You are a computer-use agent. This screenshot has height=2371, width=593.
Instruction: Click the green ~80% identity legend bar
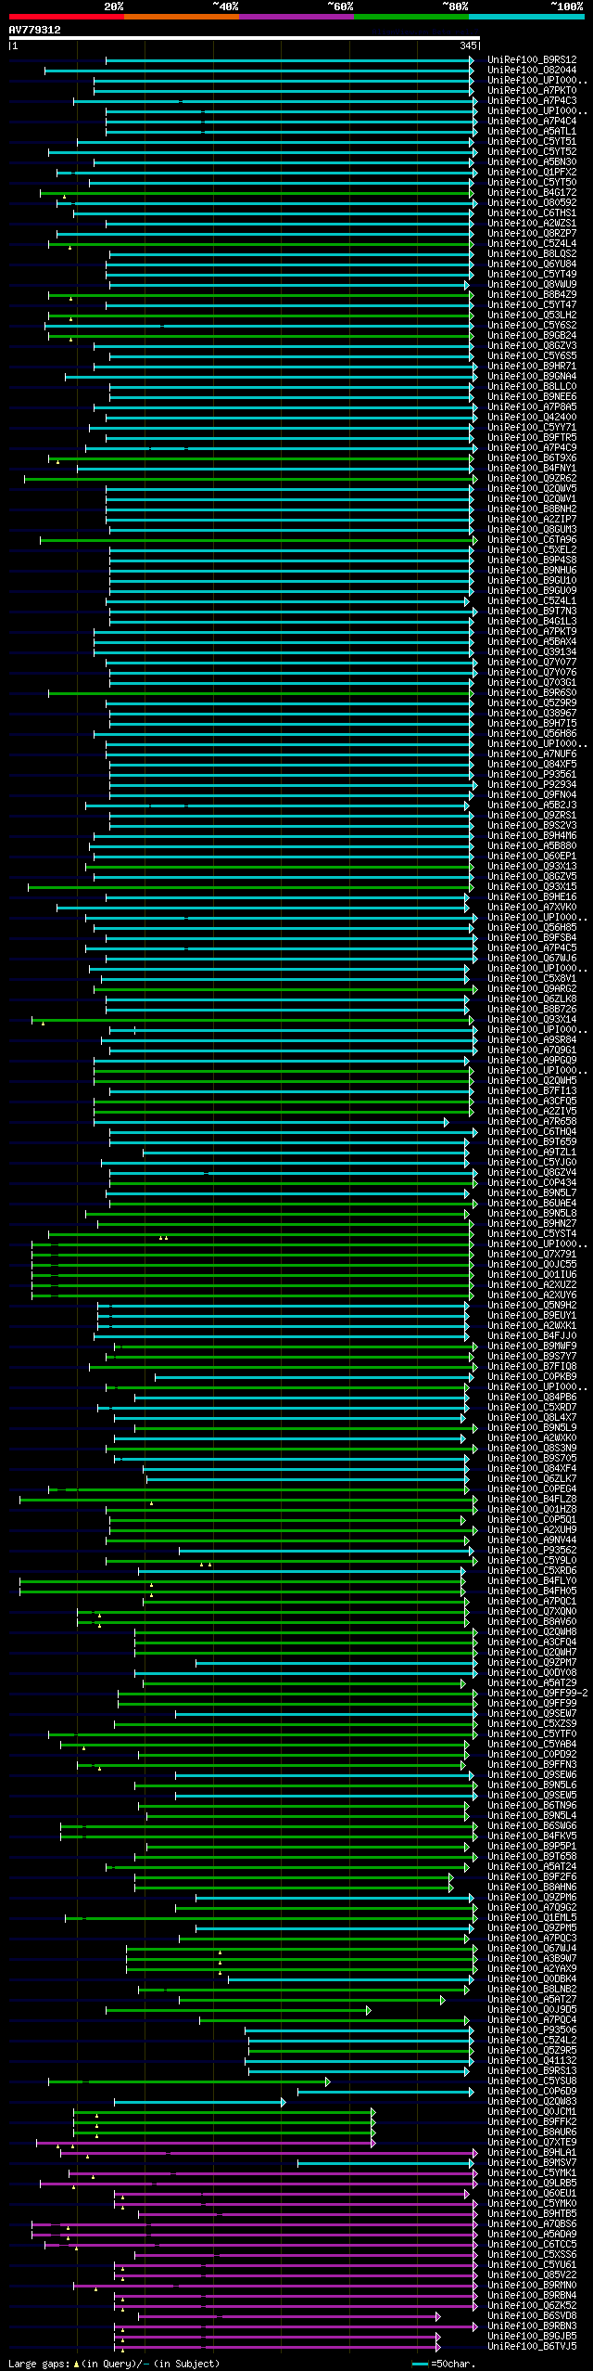pyautogui.click(x=411, y=17)
